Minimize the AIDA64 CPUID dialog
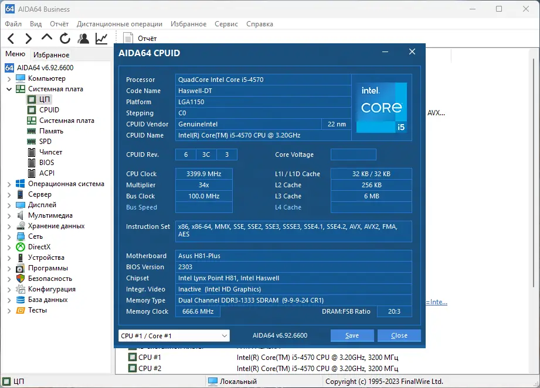Screen dimensions: 540x388 tap(385, 52)
